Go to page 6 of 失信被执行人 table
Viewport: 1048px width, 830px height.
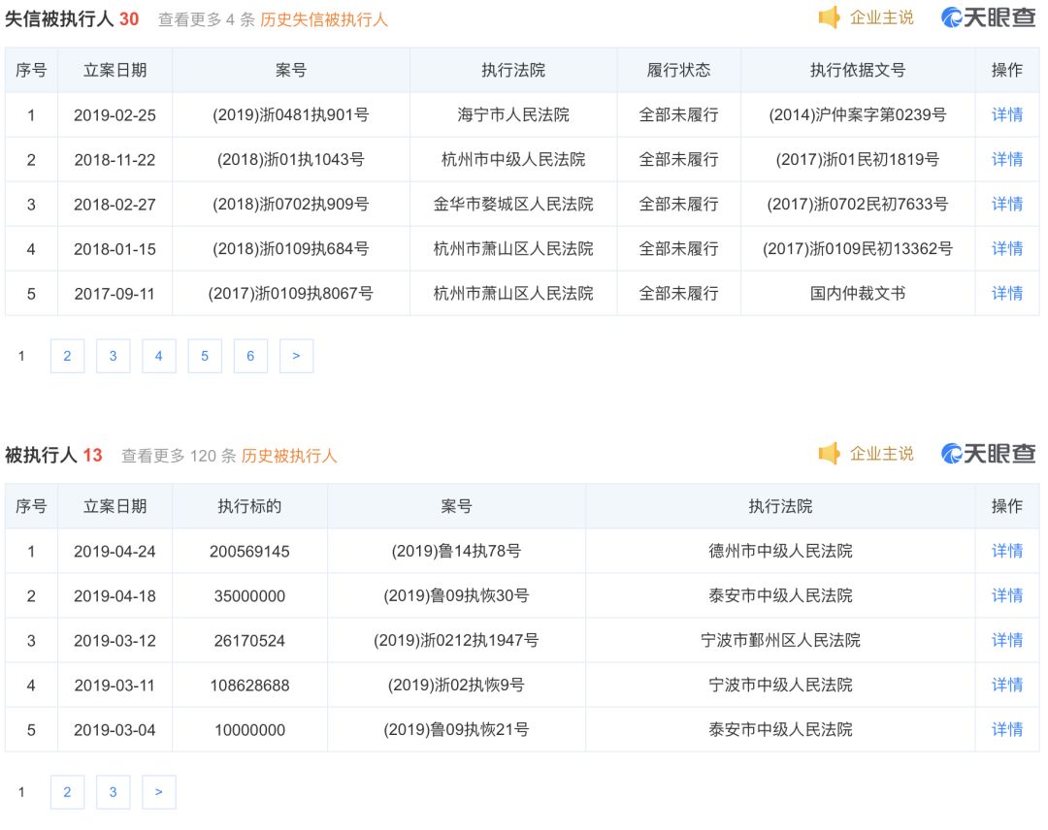pyautogui.click(x=250, y=356)
